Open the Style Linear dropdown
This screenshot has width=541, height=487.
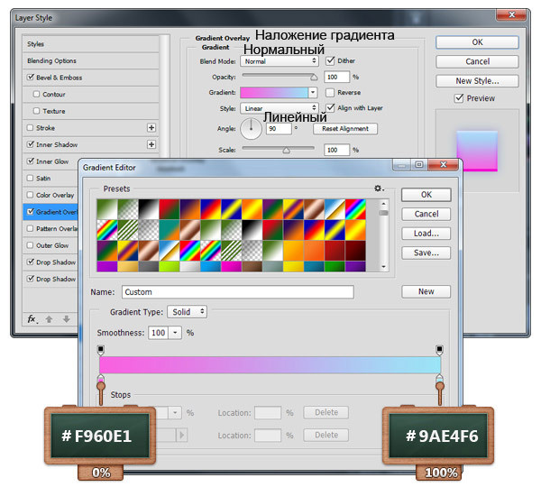pyautogui.click(x=280, y=108)
